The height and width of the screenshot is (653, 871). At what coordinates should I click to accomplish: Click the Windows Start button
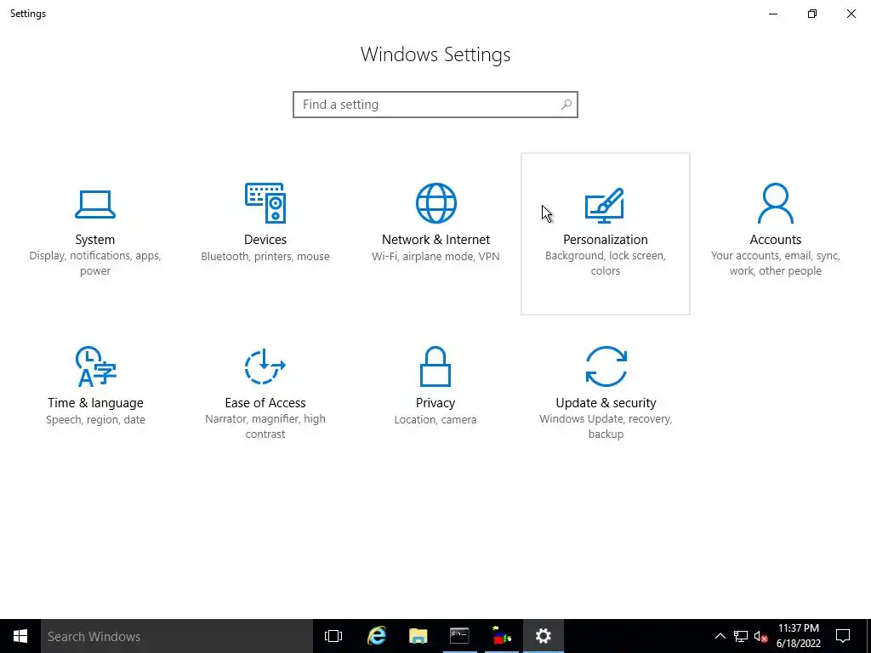[20, 636]
